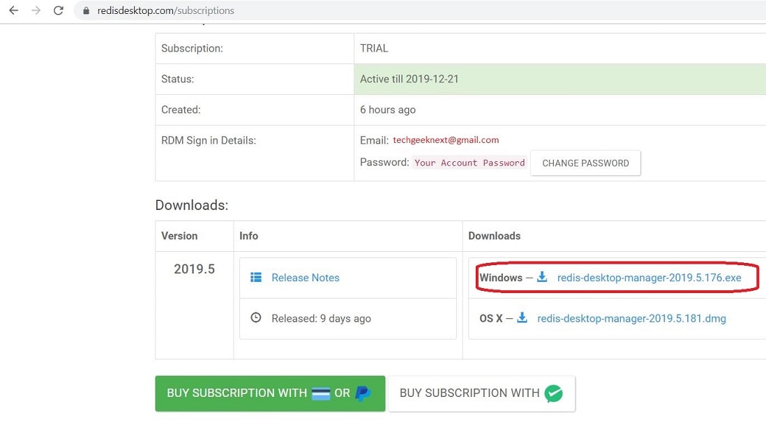Focus the address bar showing redisdesktop.com/subscriptions
The height and width of the screenshot is (436, 766).
point(420,10)
